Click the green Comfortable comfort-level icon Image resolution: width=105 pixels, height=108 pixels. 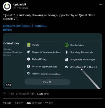[x=66, y=45]
